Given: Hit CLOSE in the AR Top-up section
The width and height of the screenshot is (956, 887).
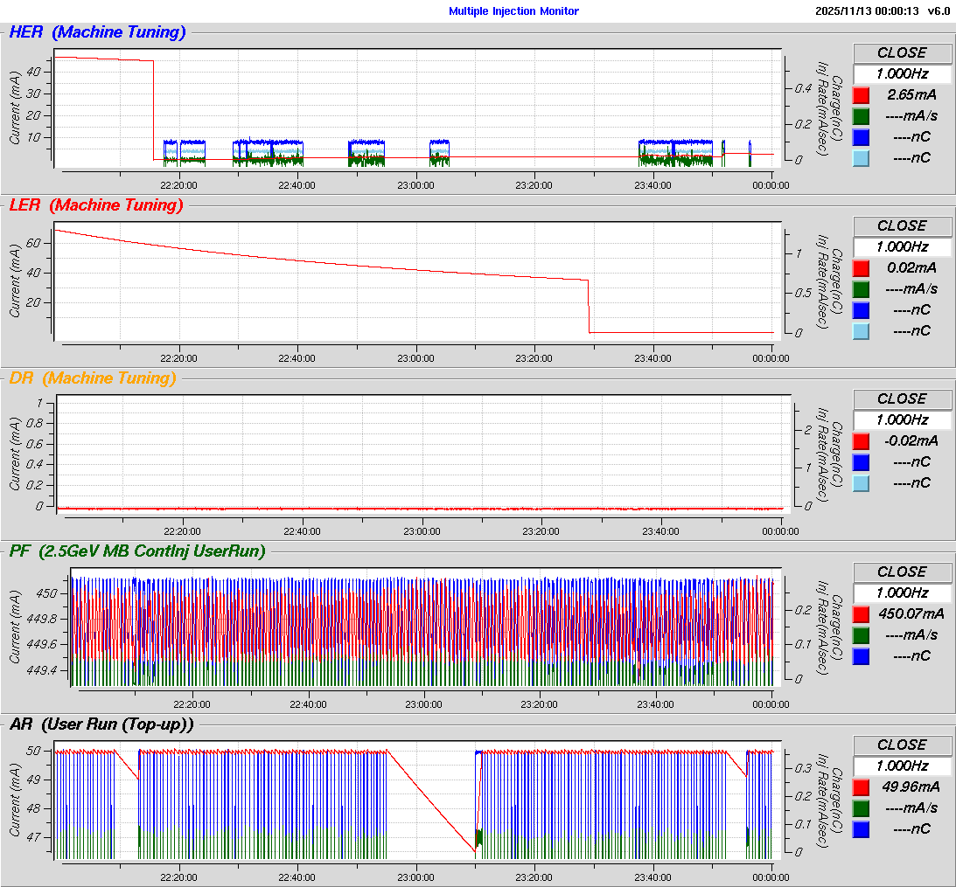Looking at the screenshot, I should [902, 745].
